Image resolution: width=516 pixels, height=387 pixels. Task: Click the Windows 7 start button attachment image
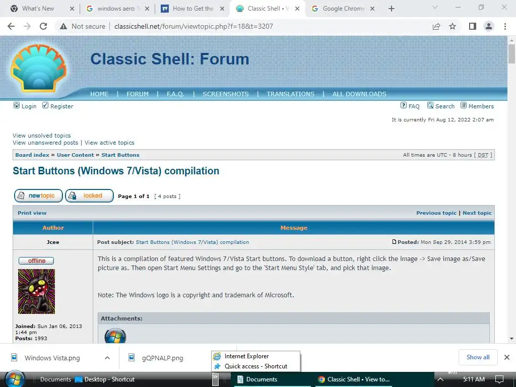click(115, 335)
